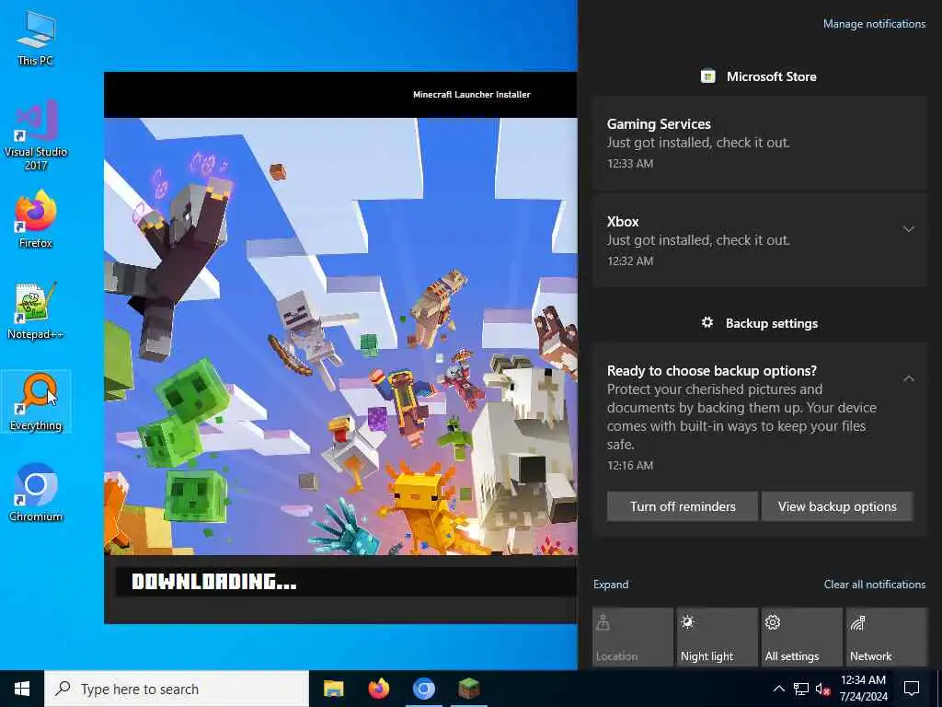Screen dimensions: 942x707
Task: Open the Windows Start menu
Action: (x=22, y=689)
